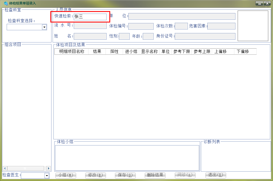Click the 快速检索 search field
This screenshot has height=181, width=273.
(x=90, y=17)
